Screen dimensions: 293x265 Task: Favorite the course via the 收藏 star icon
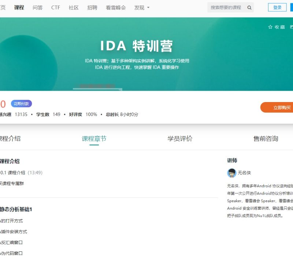(270, 26)
